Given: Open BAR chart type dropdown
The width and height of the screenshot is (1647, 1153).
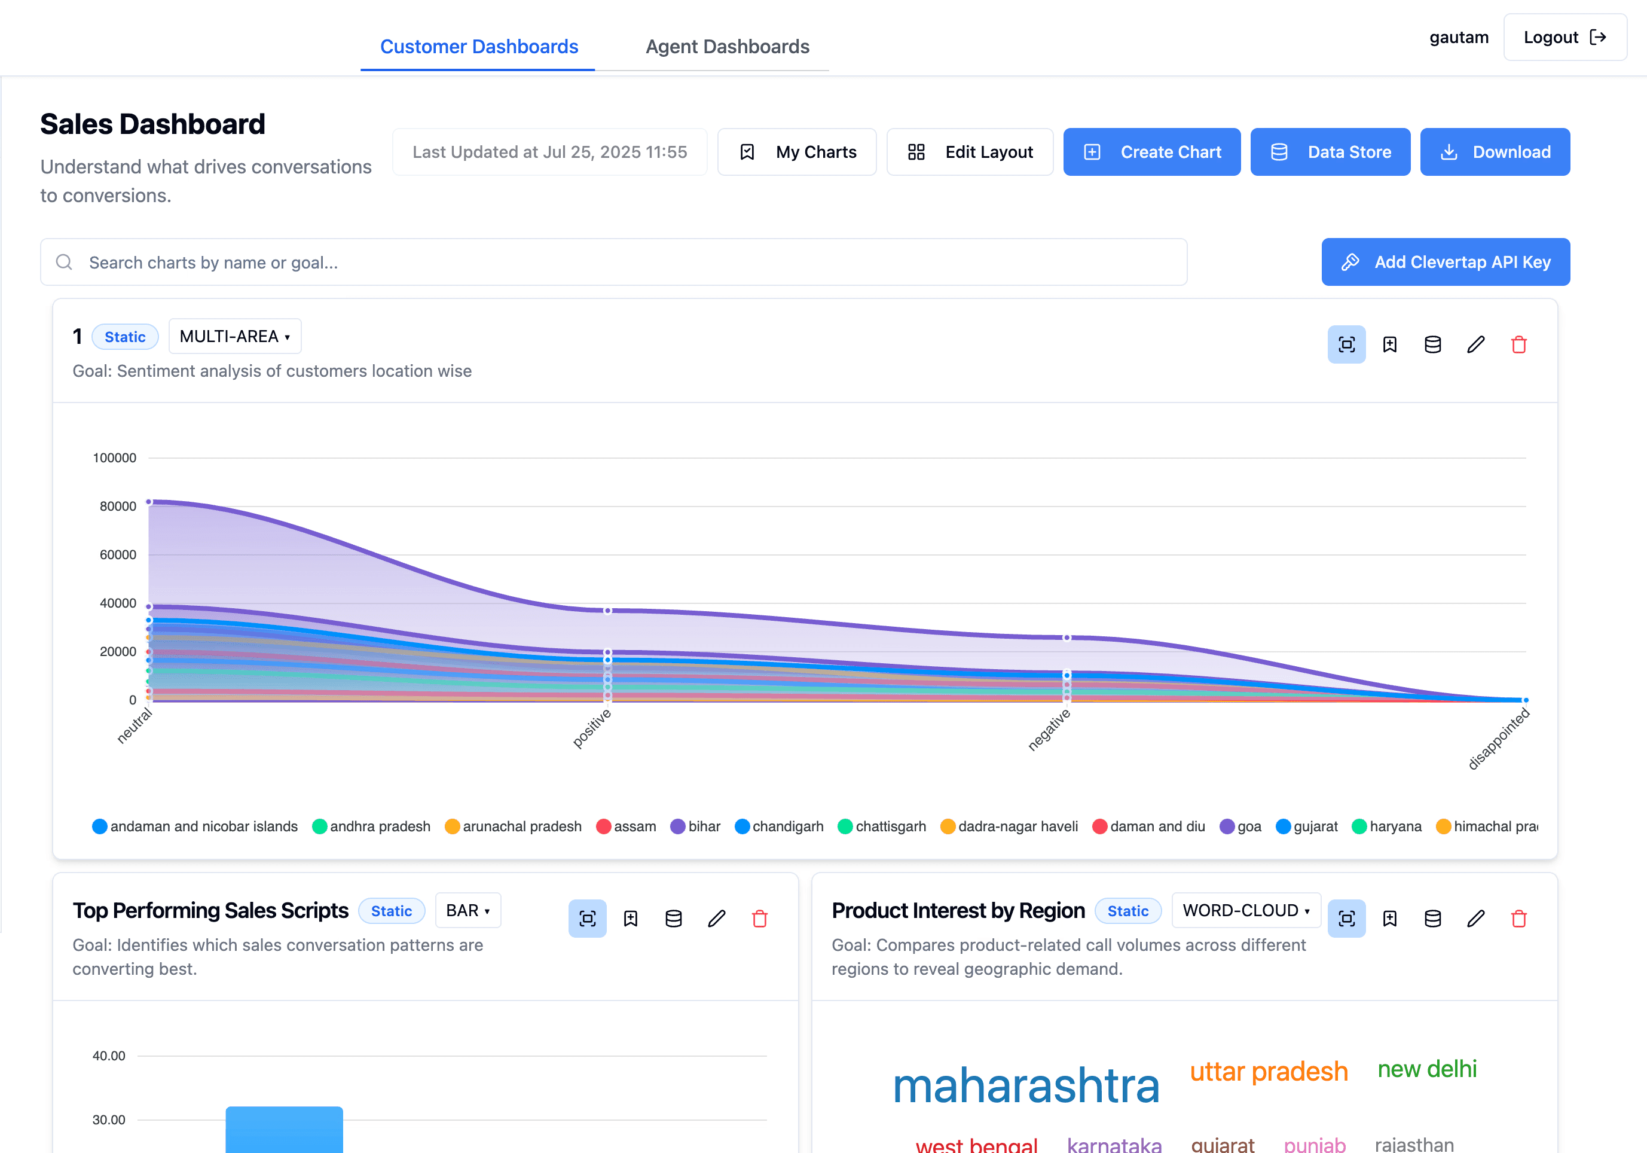Looking at the screenshot, I should pos(467,910).
